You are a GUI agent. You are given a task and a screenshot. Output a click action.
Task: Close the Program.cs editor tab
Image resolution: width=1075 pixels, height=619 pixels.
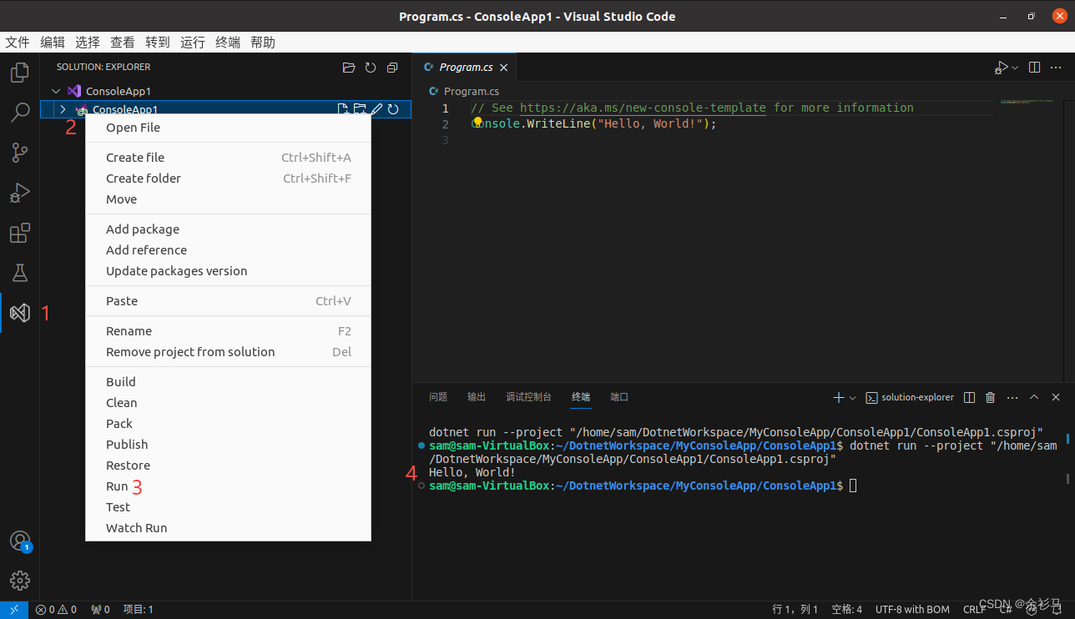point(504,68)
